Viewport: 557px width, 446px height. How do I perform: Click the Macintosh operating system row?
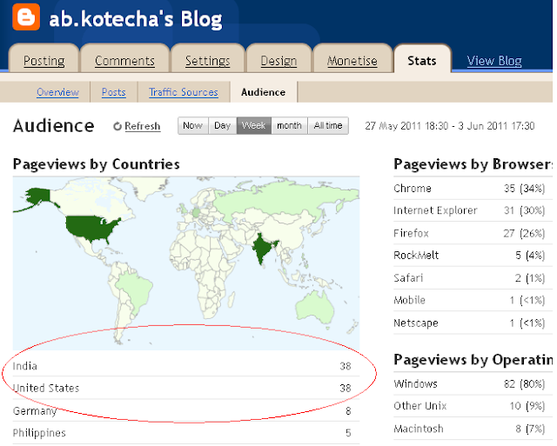point(473,429)
